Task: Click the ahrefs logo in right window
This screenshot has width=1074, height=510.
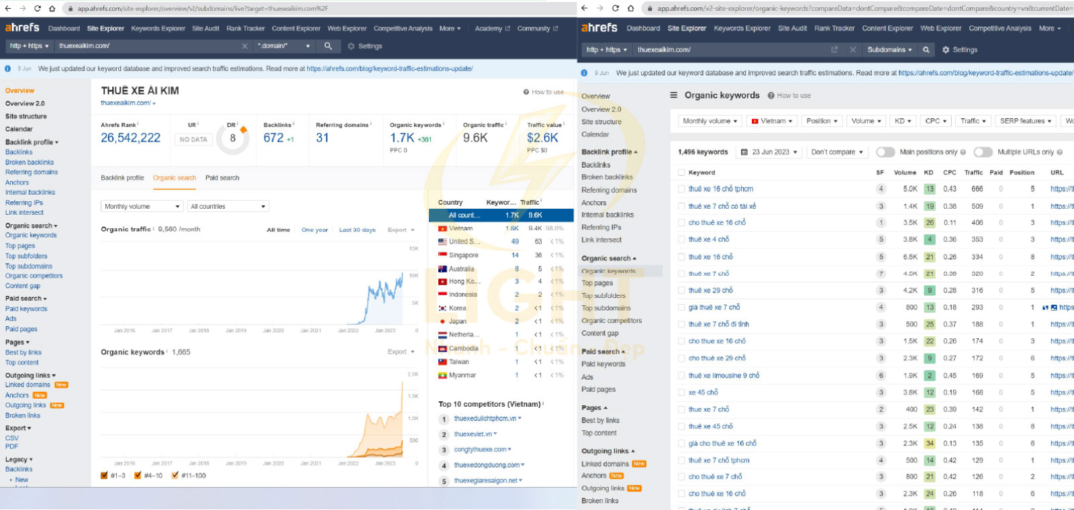Action: pos(599,28)
